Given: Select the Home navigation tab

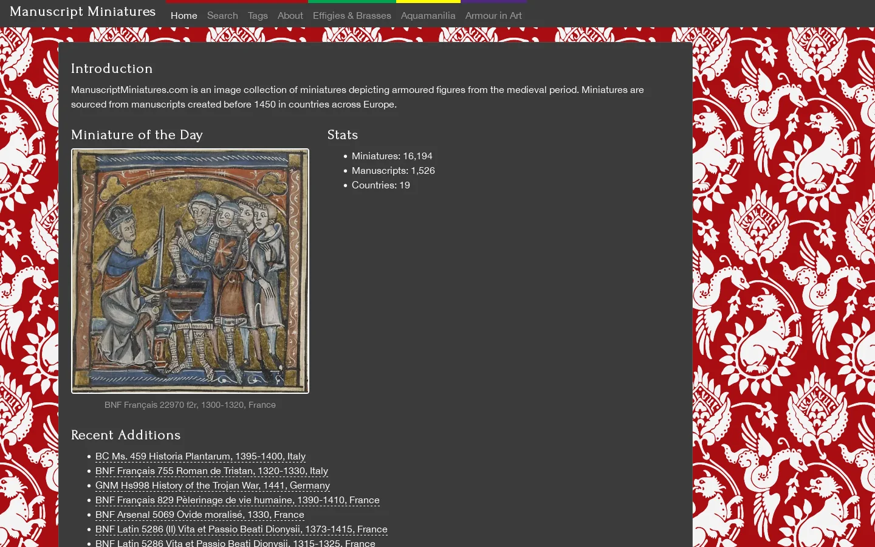Looking at the screenshot, I should pos(184,15).
